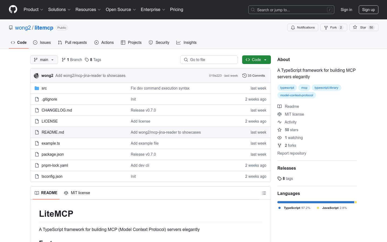Open the Releases heading link
The width and height of the screenshot is (387, 242).
coord(286,168)
